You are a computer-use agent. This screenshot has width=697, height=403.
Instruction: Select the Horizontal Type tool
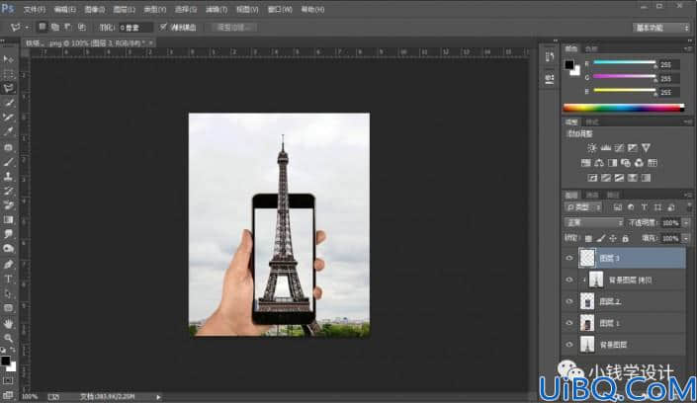click(8, 279)
